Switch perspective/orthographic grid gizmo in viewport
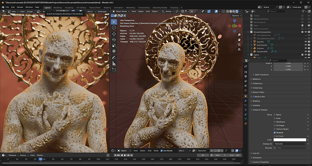This screenshot has height=166, width=312. pos(239,49)
